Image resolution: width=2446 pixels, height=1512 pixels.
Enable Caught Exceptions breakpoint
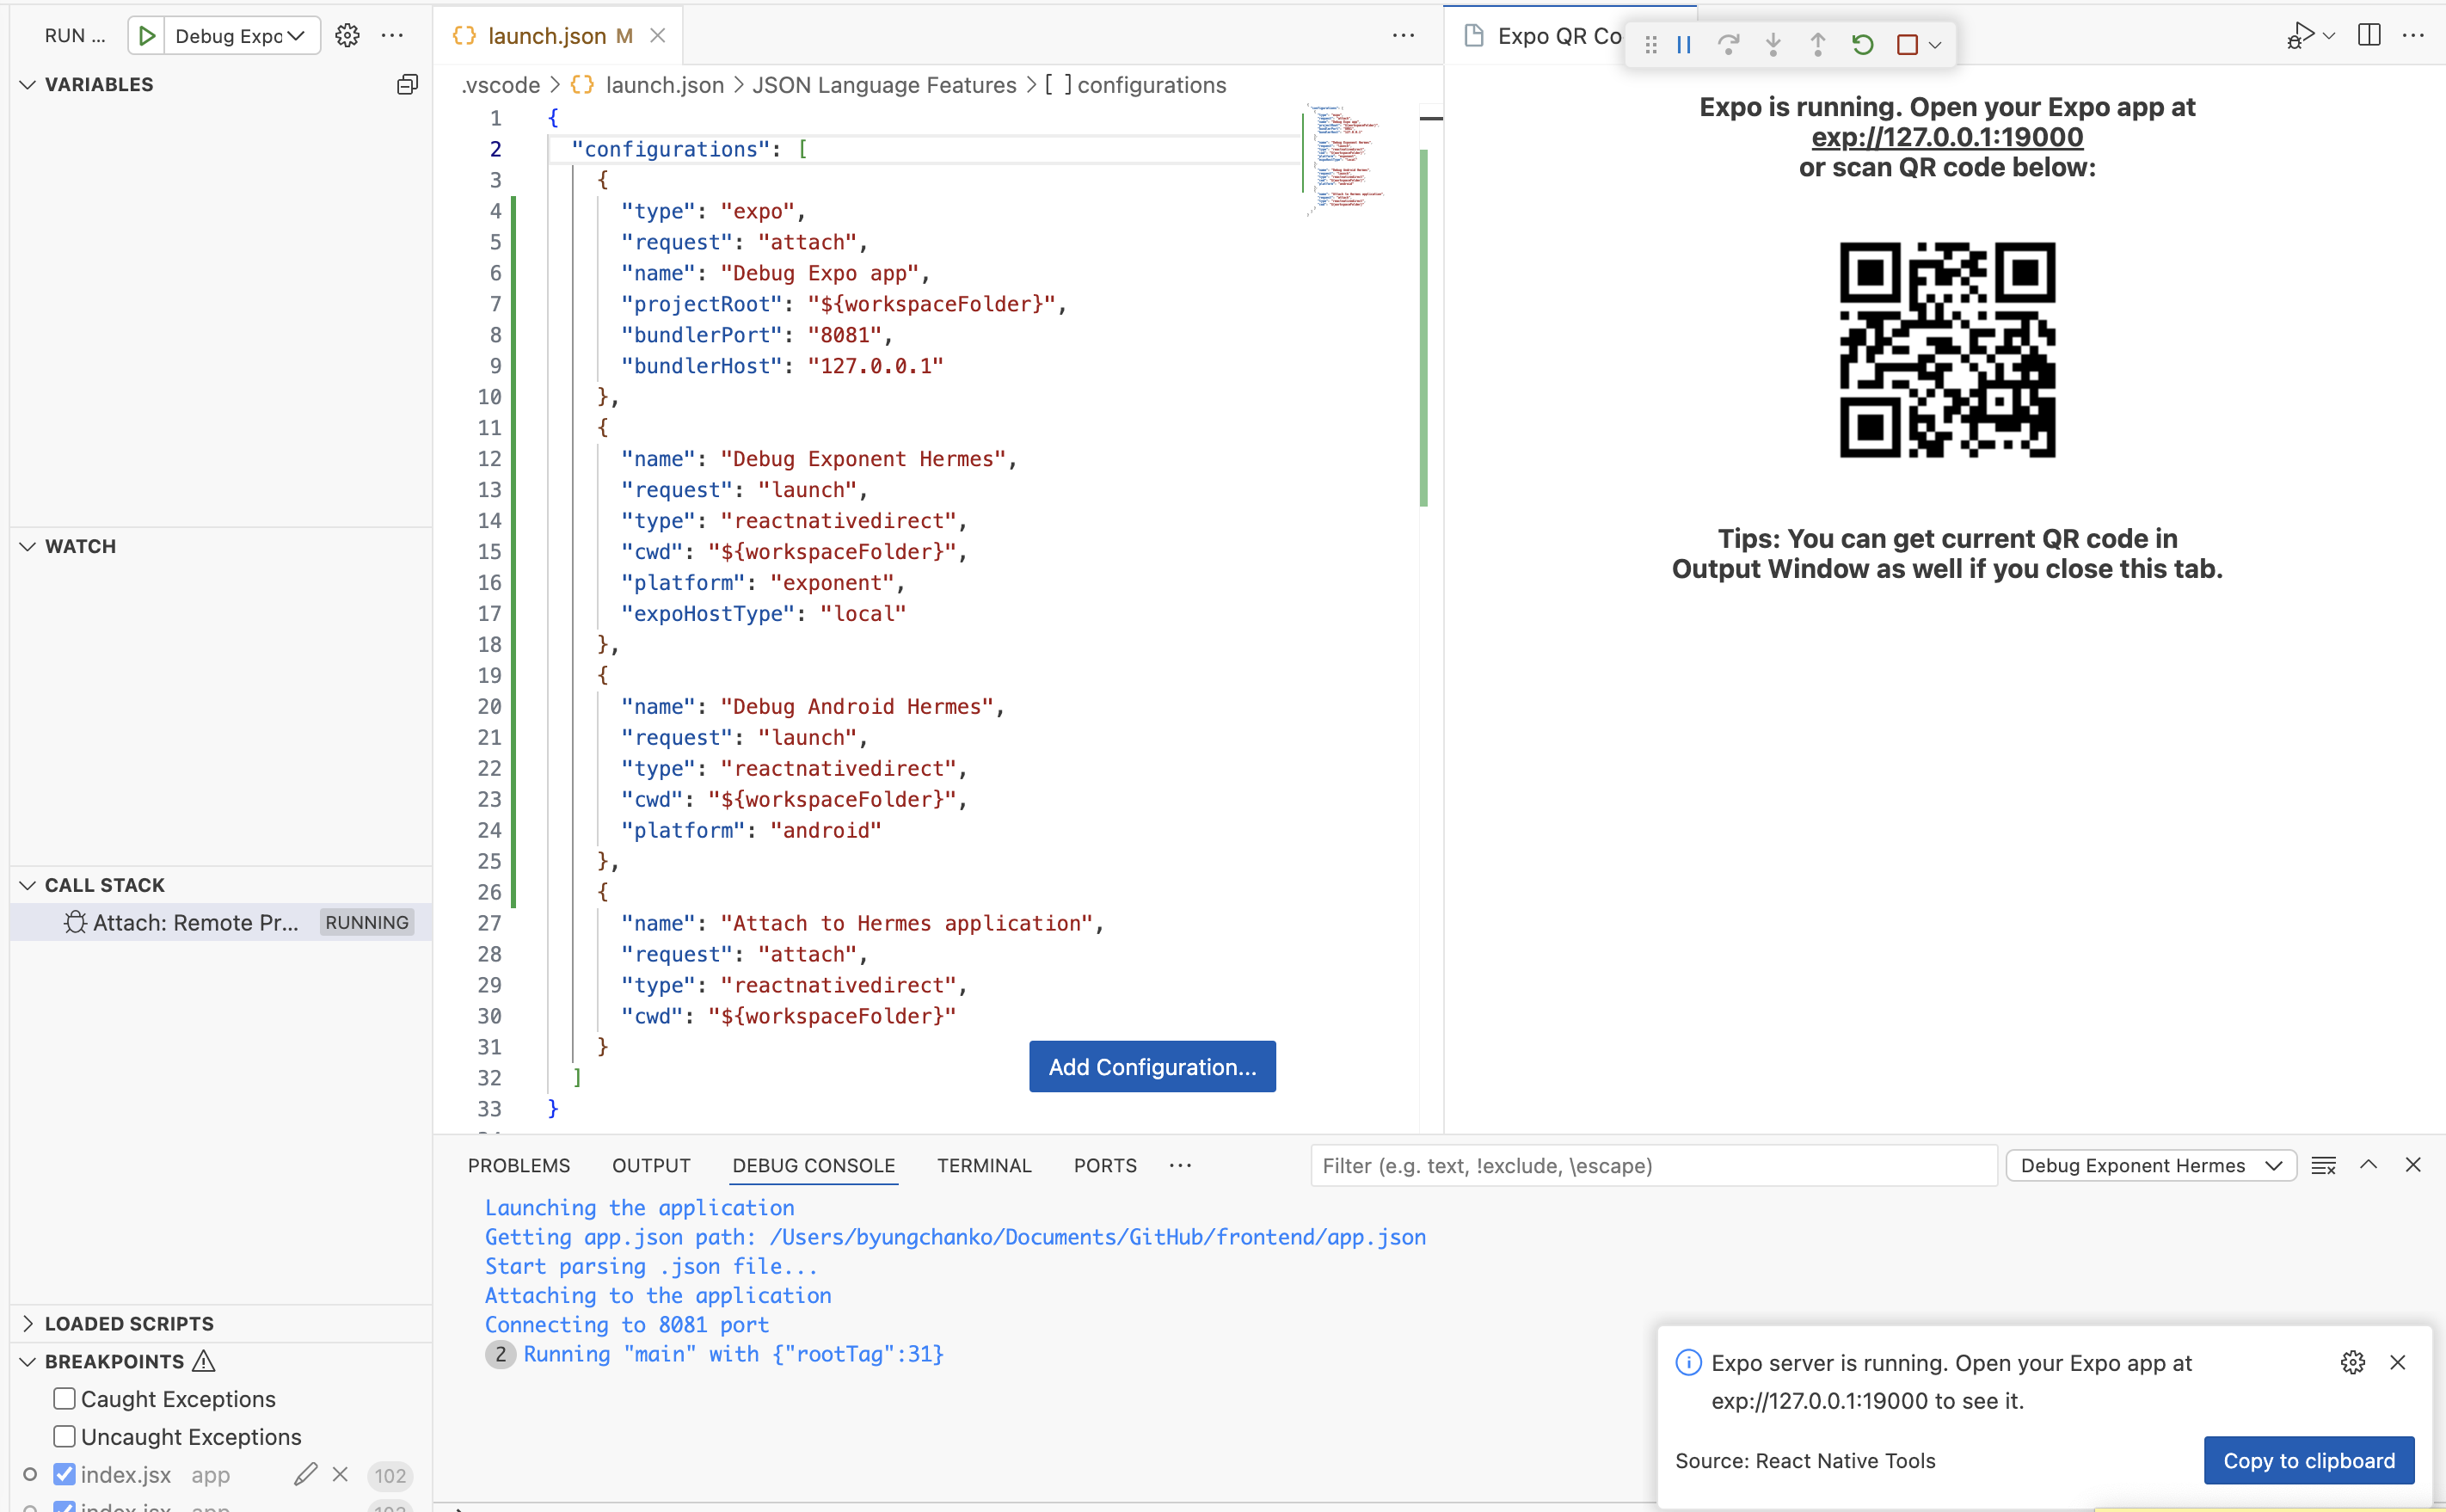pos(65,1398)
